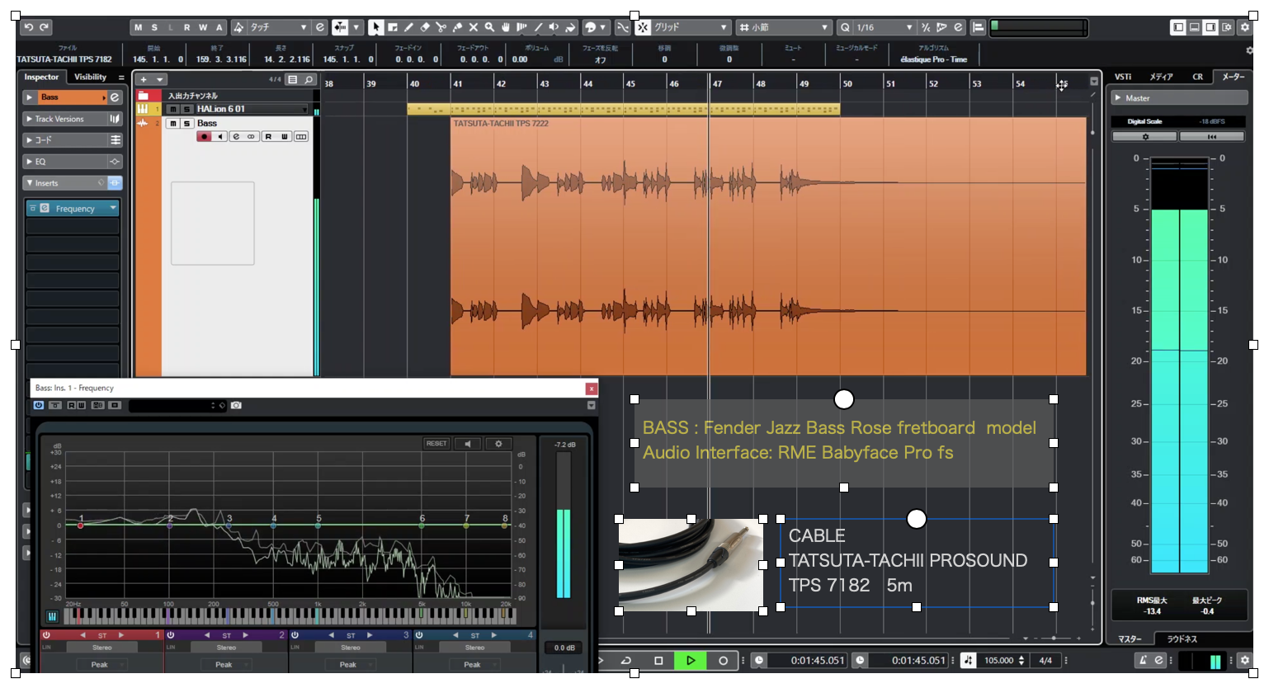The image size is (1269, 688).
Task: Toggle Frequency plugin power bypass button
Action: 38,405
